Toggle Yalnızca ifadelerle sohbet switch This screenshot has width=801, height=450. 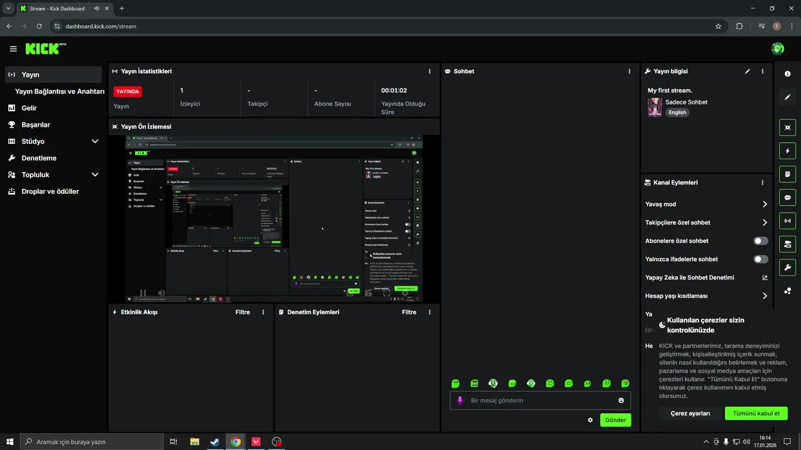click(761, 259)
